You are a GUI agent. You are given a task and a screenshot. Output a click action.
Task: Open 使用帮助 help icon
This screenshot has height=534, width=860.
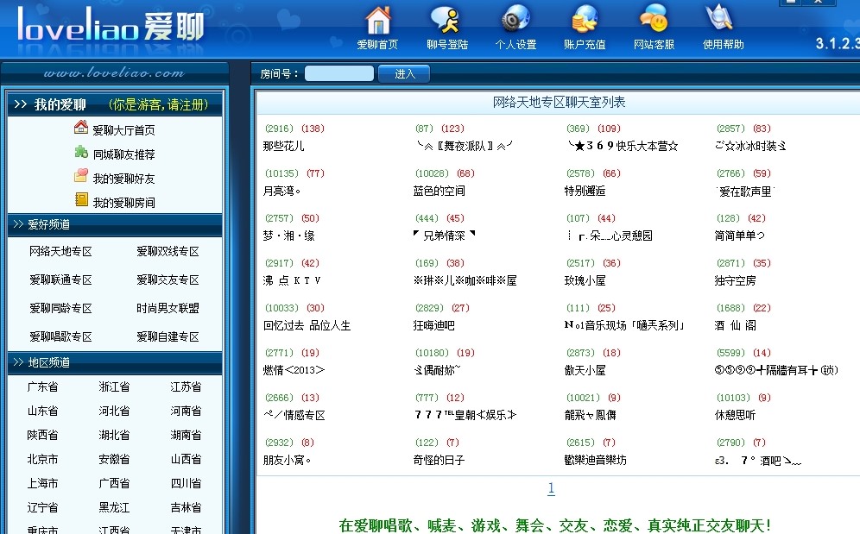(719, 19)
